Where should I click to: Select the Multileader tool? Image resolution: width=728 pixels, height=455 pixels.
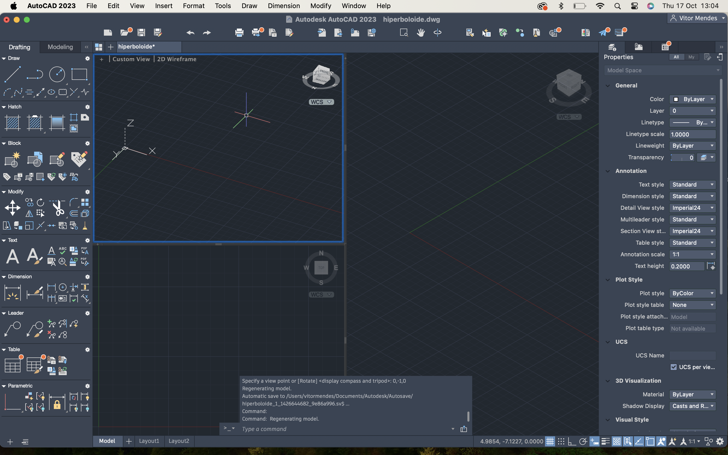pos(12,329)
